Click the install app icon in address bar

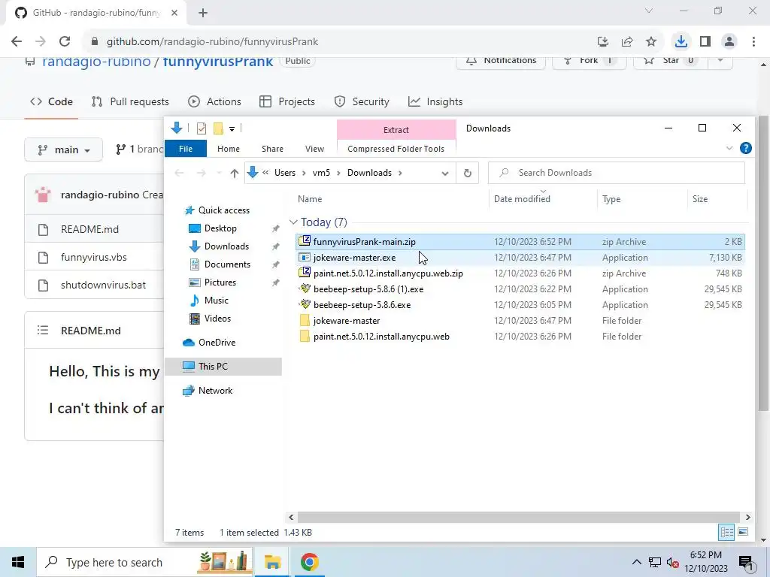tap(602, 42)
